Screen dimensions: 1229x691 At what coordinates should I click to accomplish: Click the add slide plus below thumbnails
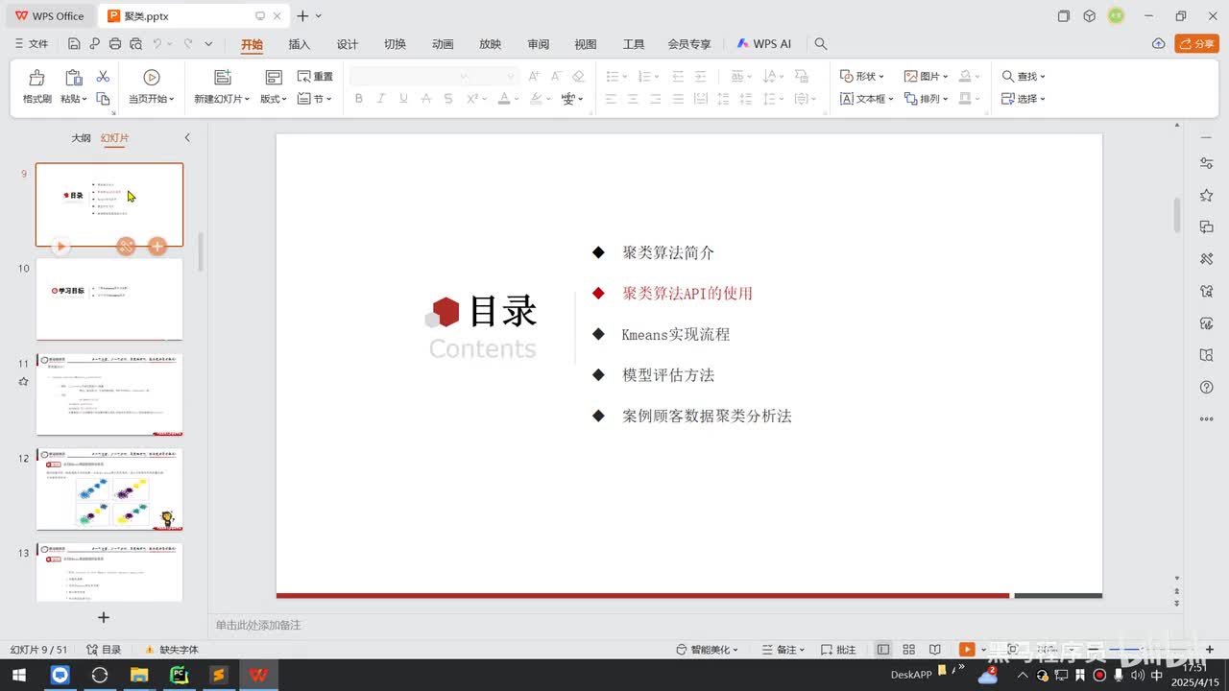coord(104,617)
